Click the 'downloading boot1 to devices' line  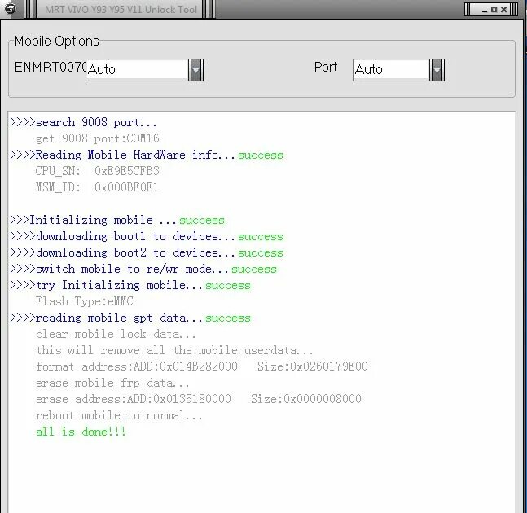[x=147, y=236]
